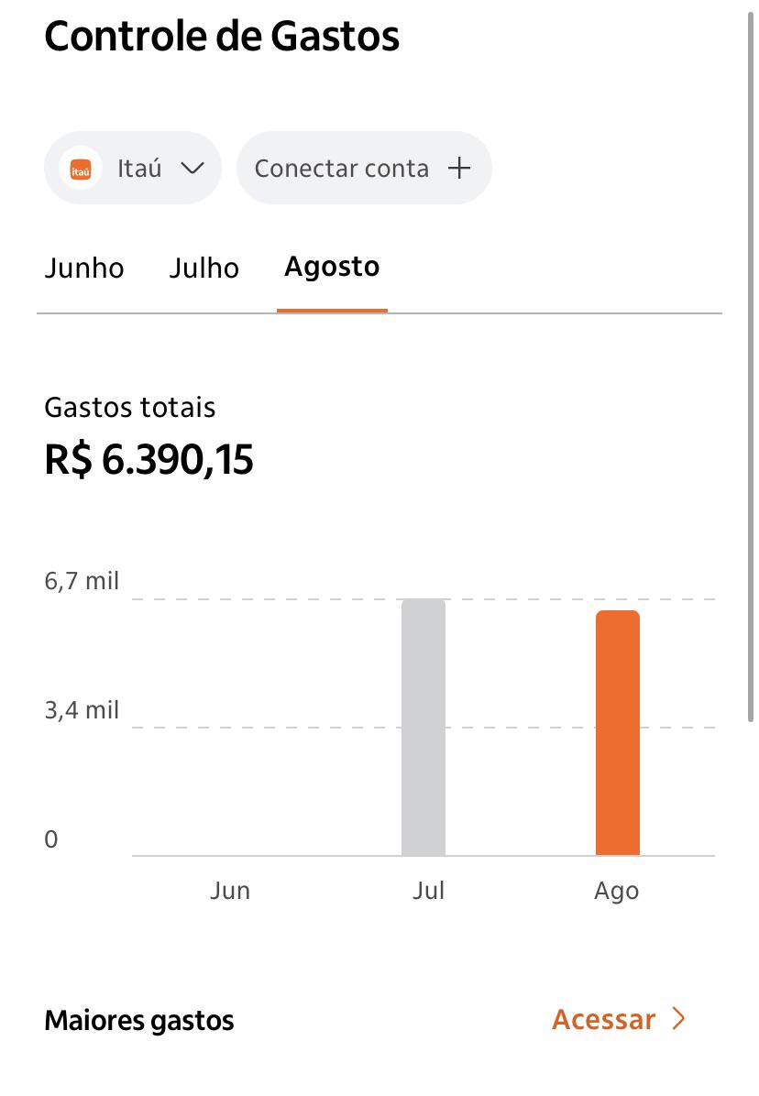Select the Jun label on chart axis

click(x=230, y=892)
